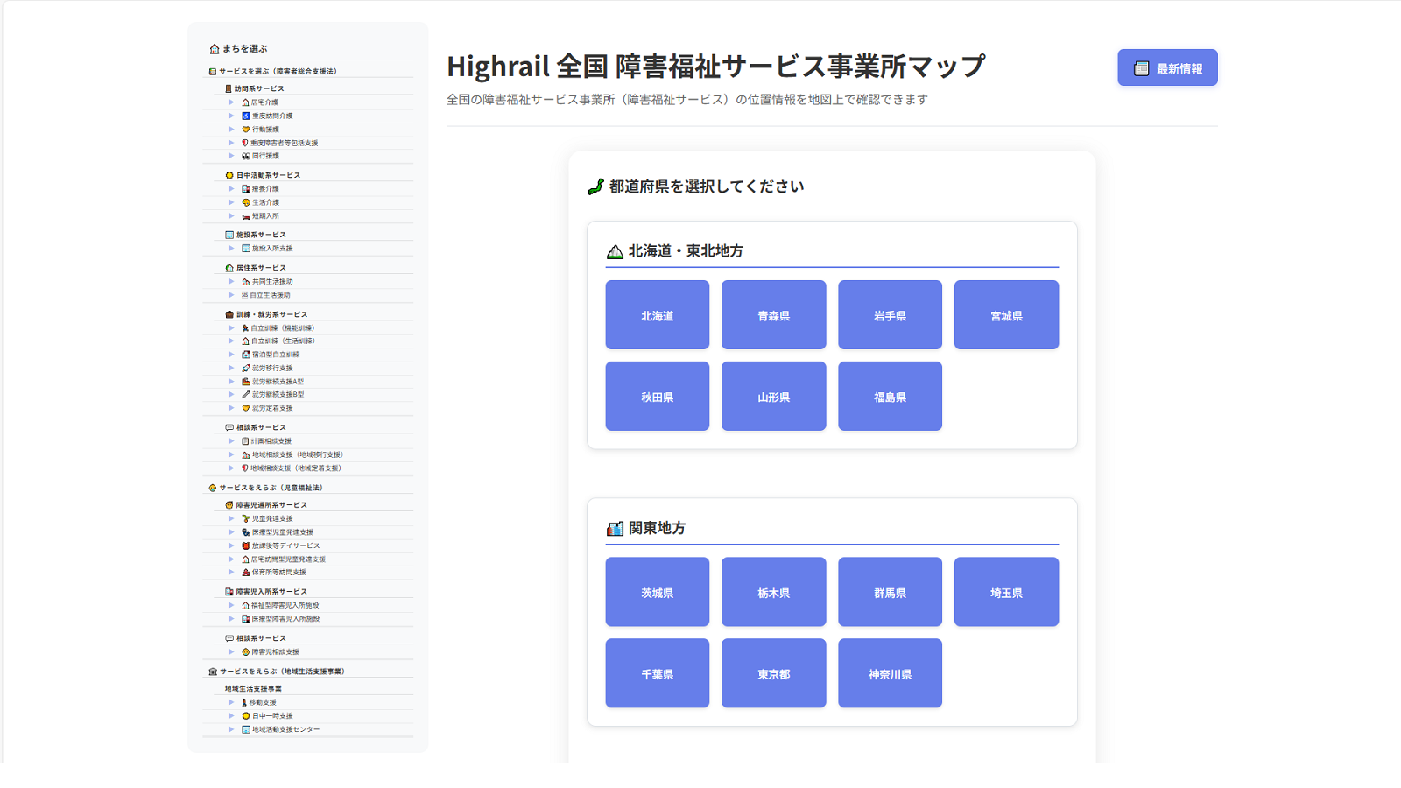Screen dimensions: 1401x788
Task: Pick 秋田県 from the Tohoku group
Action: (x=658, y=397)
